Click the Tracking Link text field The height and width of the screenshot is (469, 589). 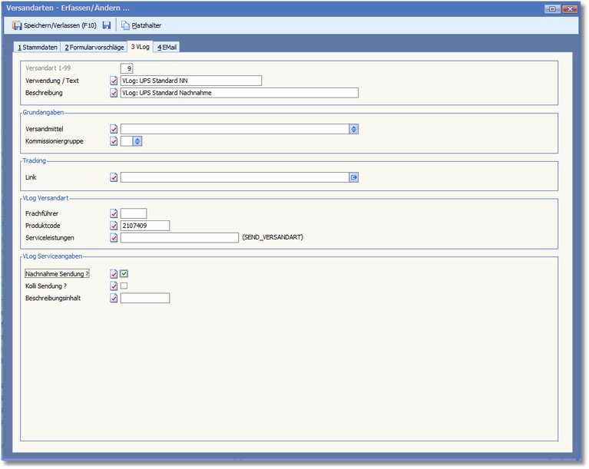pyautogui.click(x=233, y=177)
